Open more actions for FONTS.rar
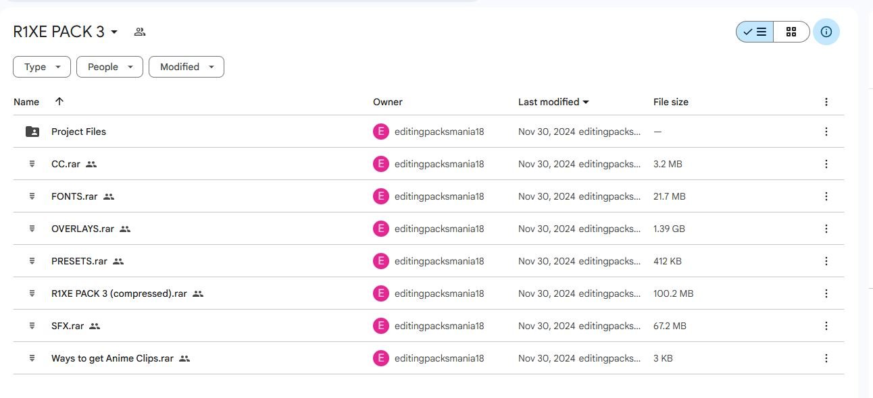 tap(826, 196)
